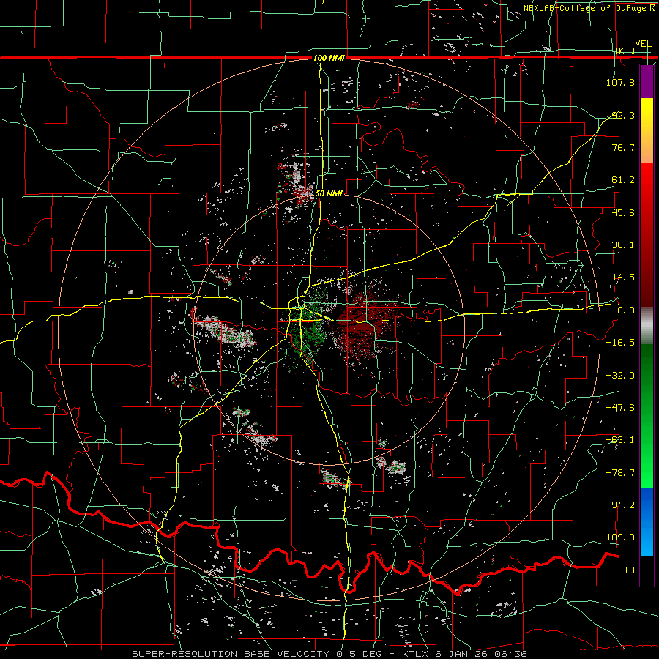This screenshot has height=659, width=659.
Task: Click the NEXLAB-College of DuPage credit text
Action: point(589,8)
